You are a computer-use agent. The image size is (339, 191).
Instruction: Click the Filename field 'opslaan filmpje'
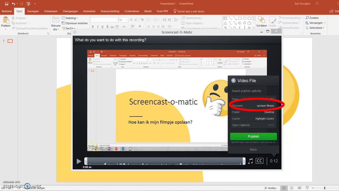(x=253, y=106)
